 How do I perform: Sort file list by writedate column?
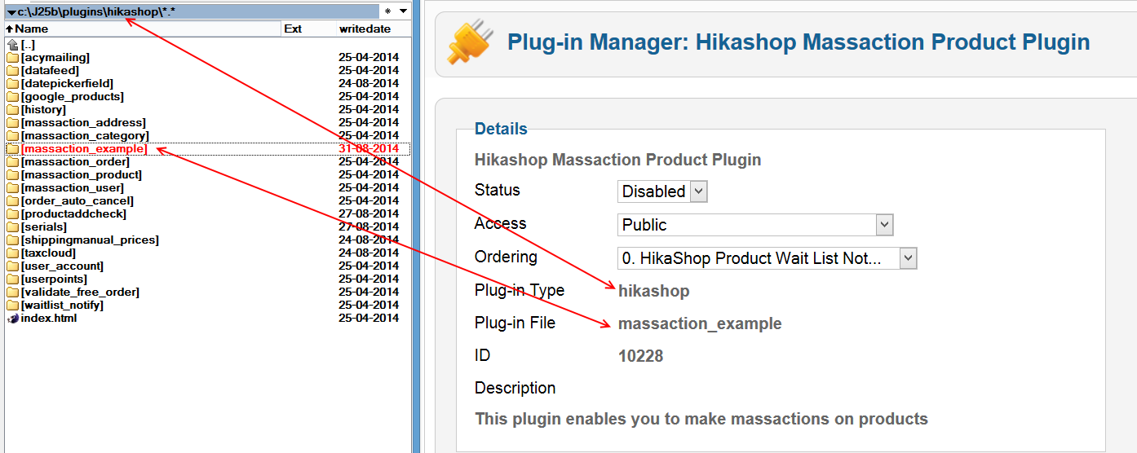click(x=373, y=29)
